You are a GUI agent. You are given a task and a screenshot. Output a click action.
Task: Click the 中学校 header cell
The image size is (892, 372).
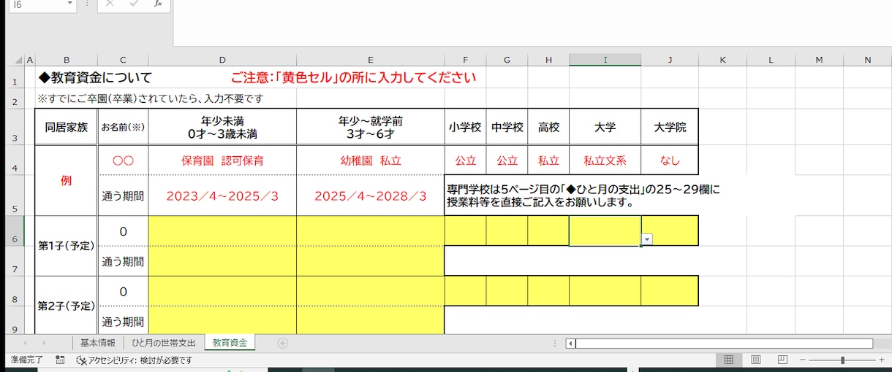pyautogui.click(x=507, y=127)
